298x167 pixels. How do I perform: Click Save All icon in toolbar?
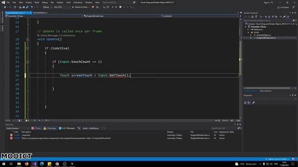point(27,7)
